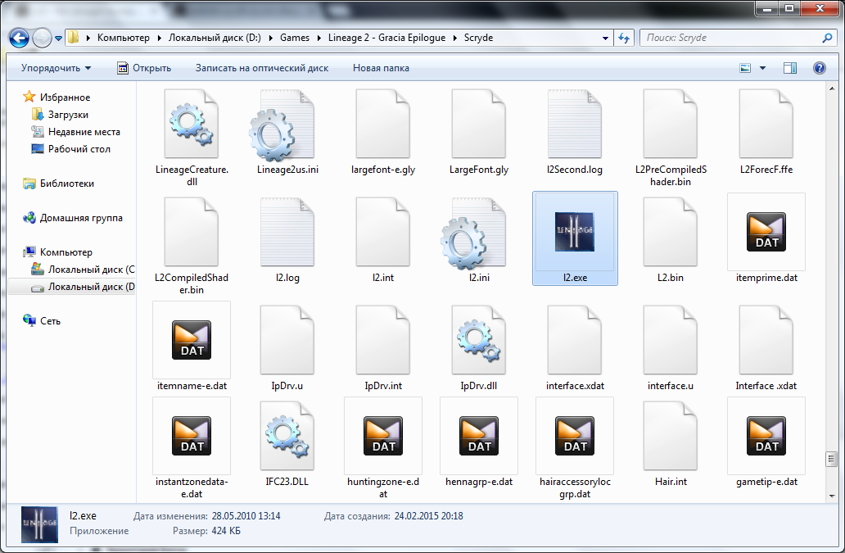Open the Упорядочить dropdown menu

pyautogui.click(x=56, y=68)
